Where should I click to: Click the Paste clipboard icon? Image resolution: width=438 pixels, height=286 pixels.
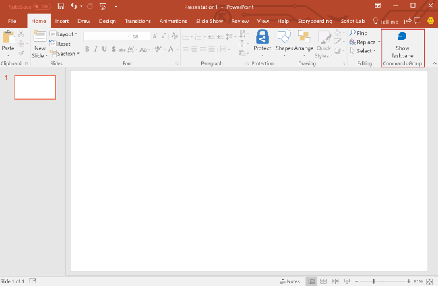(x=8, y=37)
